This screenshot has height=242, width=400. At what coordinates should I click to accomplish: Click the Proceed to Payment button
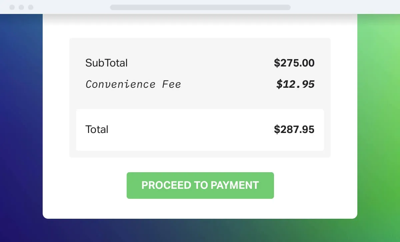click(200, 185)
